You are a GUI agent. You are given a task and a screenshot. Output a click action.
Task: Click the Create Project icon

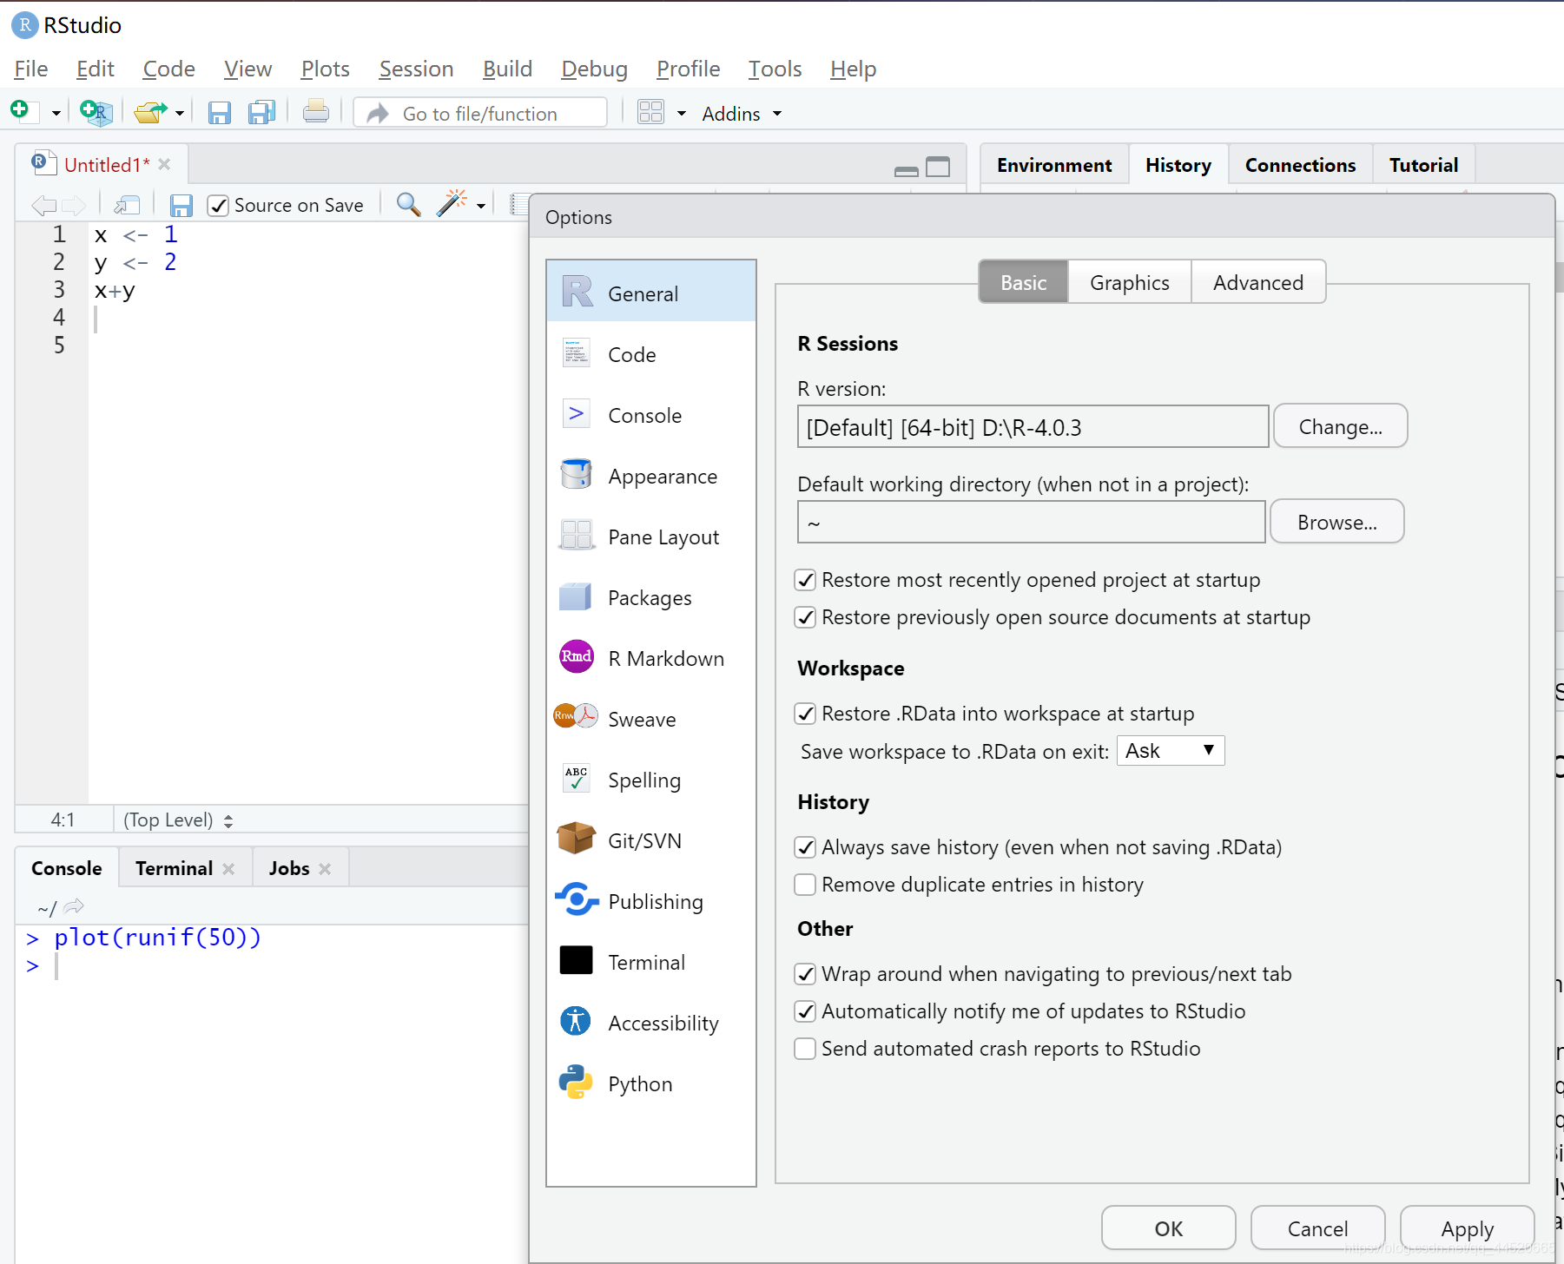click(x=96, y=112)
